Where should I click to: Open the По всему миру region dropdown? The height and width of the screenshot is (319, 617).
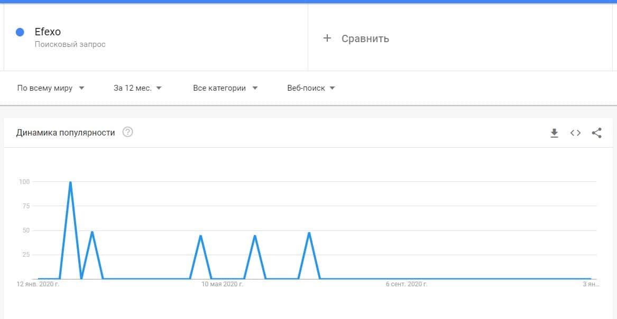coord(51,88)
